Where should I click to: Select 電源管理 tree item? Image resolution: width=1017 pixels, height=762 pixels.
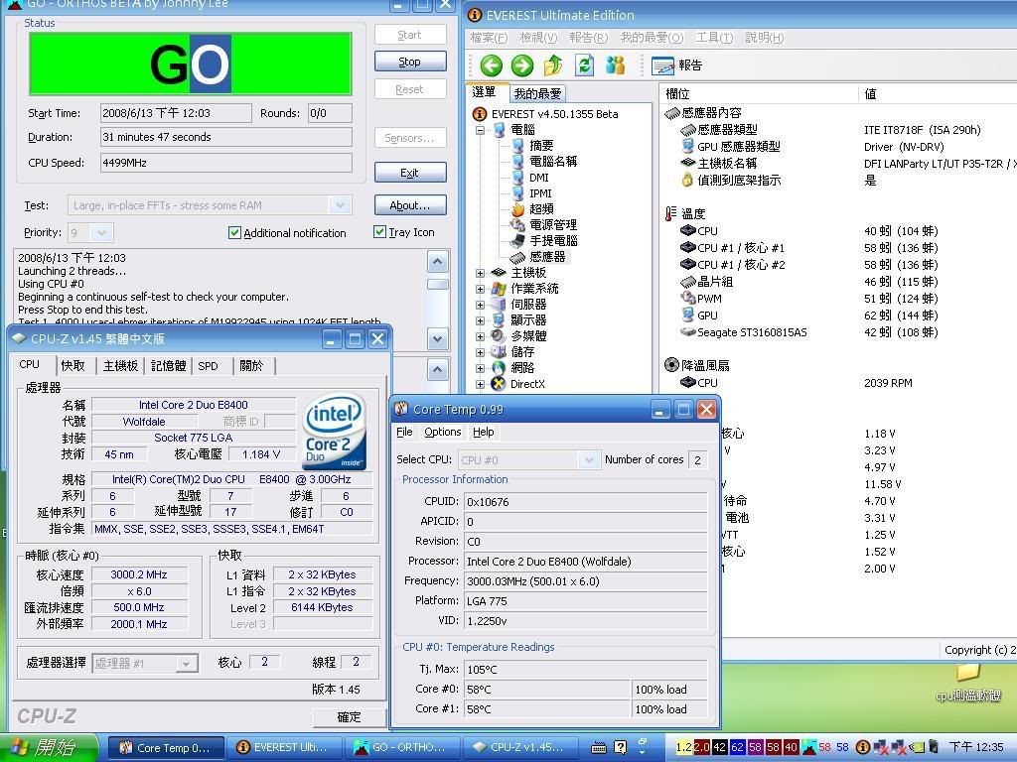[552, 225]
